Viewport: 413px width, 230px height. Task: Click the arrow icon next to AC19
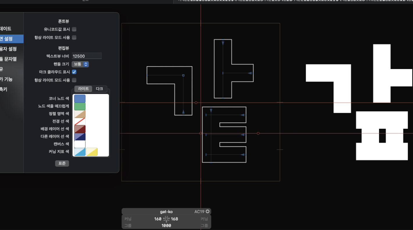pos(208,211)
